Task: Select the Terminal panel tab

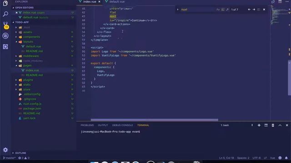Action: (x=143, y=125)
